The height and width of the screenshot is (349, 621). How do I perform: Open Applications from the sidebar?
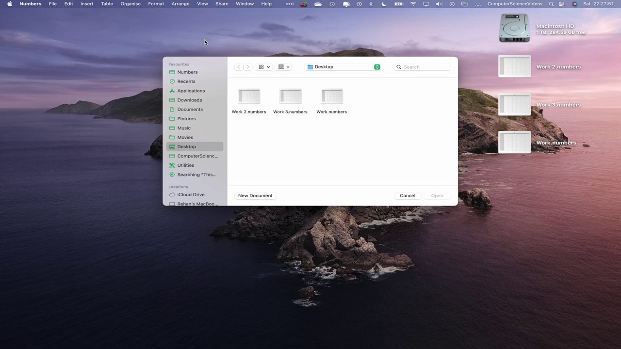pos(195,91)
